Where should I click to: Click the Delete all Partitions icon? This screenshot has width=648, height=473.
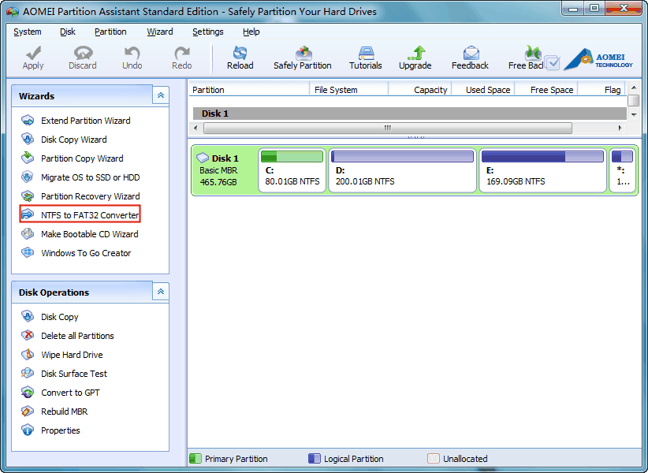[28, 336]
